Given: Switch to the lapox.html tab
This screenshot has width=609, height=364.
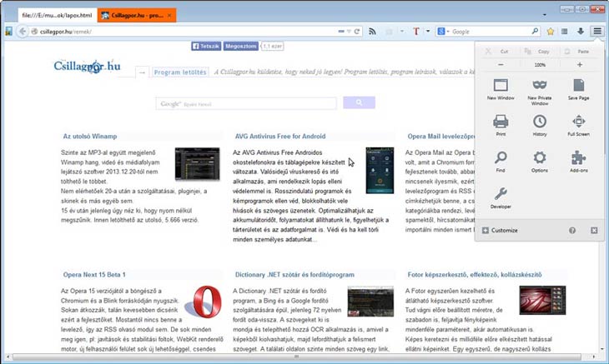Looking at the screenshot, I should 57,16.
